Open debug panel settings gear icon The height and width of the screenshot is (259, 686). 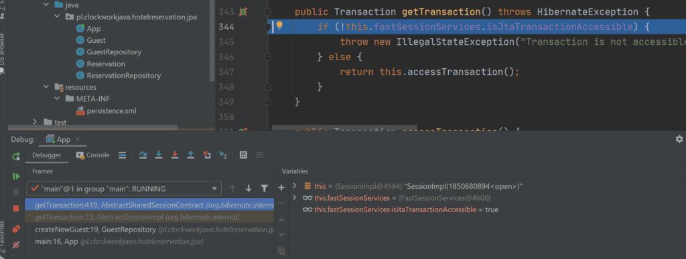pyautogui.click(x=679, y=139)
